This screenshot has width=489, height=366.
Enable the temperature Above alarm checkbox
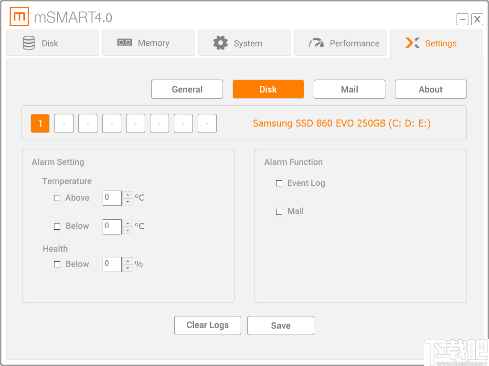(x=57, y=198)
